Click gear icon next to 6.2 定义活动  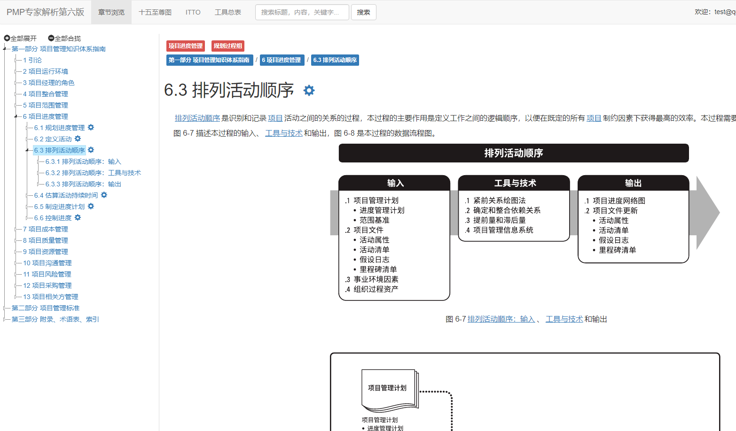click(78, 139)
